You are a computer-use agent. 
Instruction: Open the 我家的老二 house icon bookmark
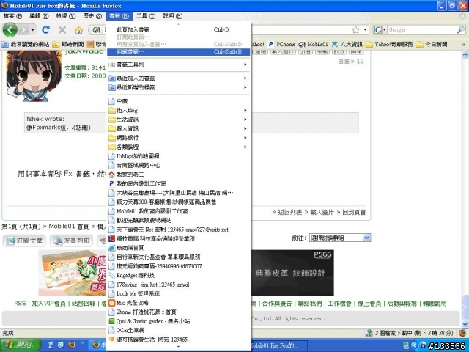[178, 175]
